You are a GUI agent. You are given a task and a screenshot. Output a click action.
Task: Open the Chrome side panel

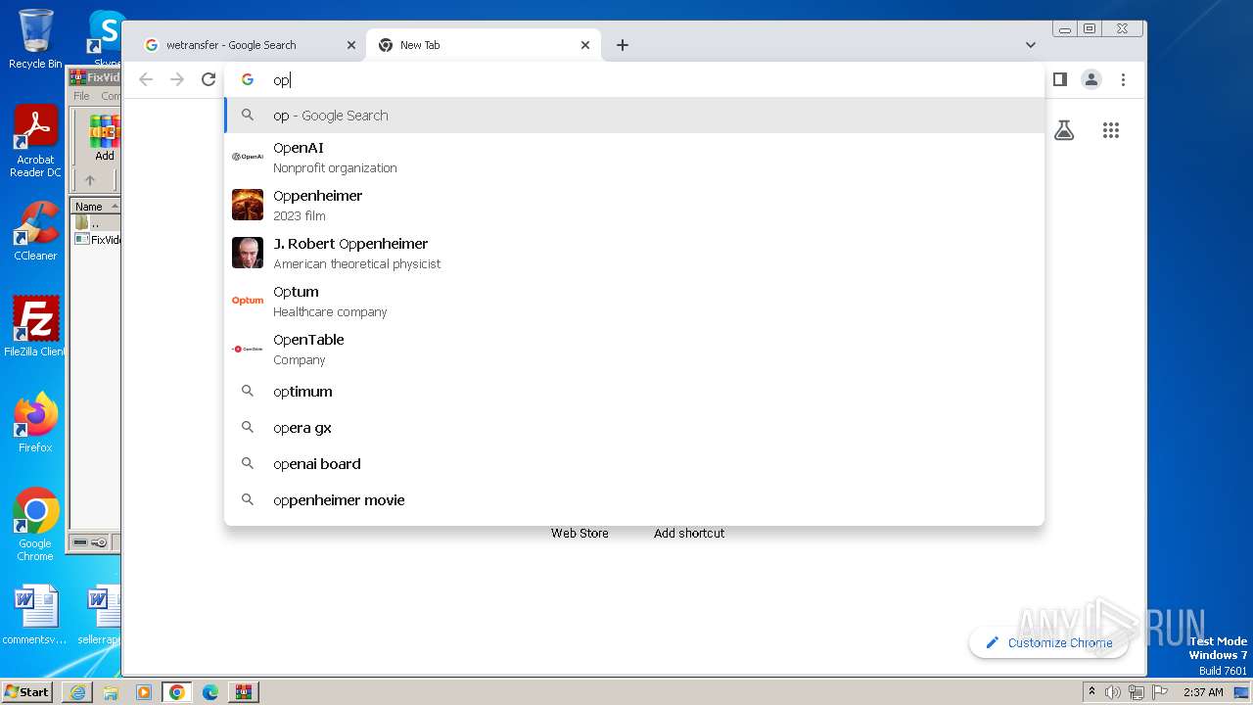1059,79
